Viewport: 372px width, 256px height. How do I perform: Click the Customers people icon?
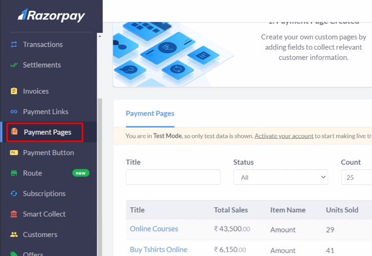pyautogui.click(x=14, y=234)
